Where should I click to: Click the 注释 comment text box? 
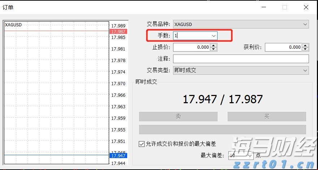click(x=241, y=59)
